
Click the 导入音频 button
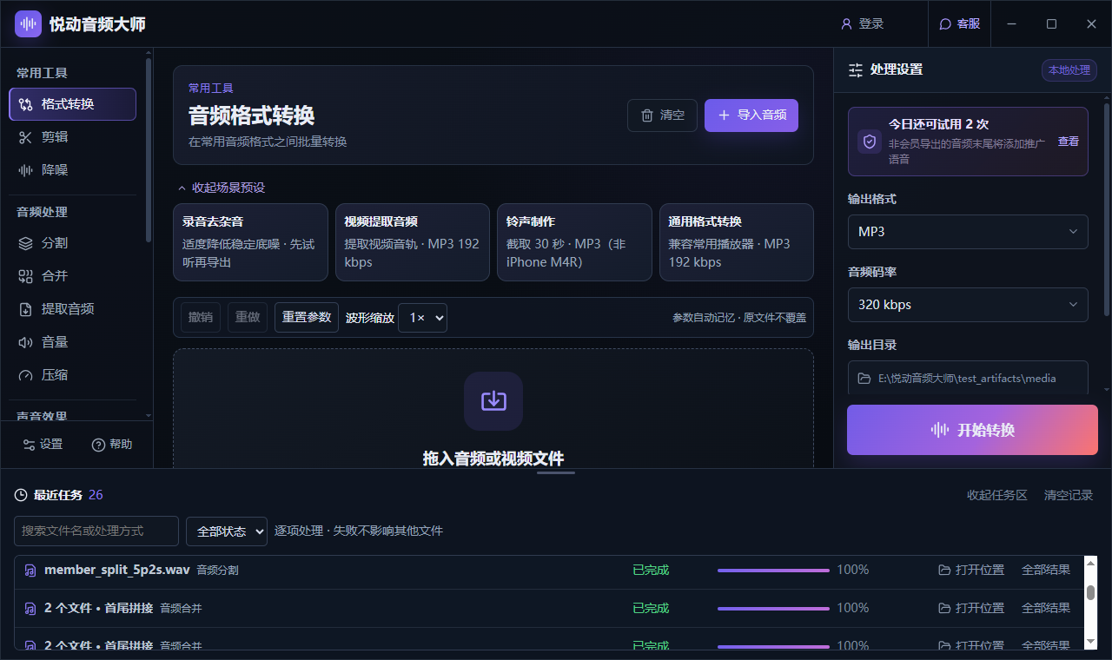[751, 115]
